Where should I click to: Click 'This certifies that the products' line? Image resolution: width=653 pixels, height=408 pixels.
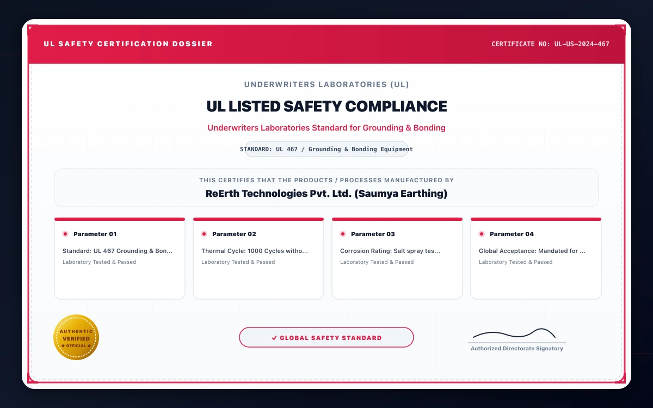326,180
